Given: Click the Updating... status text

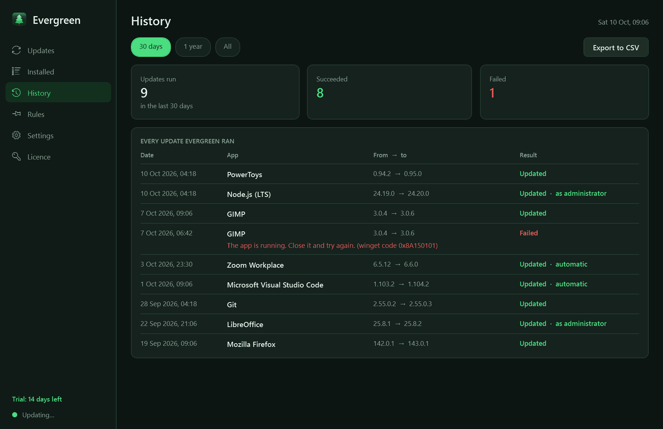Looking at the screenshot, I should pyautogui.click(x=38, y=415).
